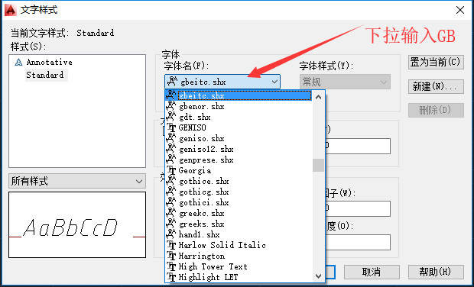474x287 pixels.
Task: Choose Highlight LET from font list
Action: pyautogui.click(x=239, y=277)
